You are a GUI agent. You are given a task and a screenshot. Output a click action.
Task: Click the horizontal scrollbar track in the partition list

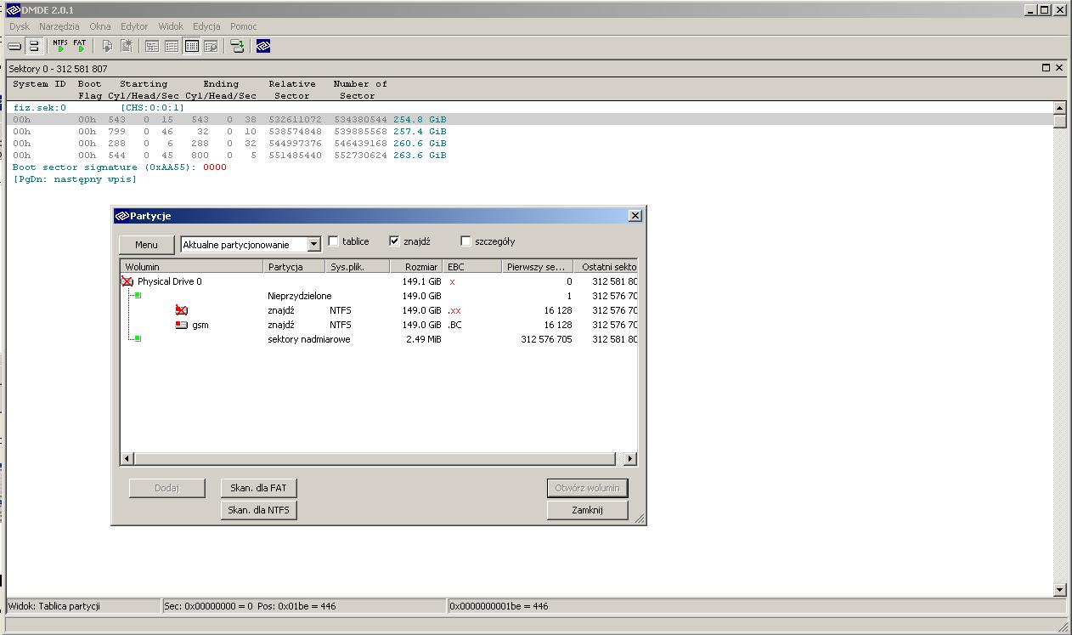[378, 459]
